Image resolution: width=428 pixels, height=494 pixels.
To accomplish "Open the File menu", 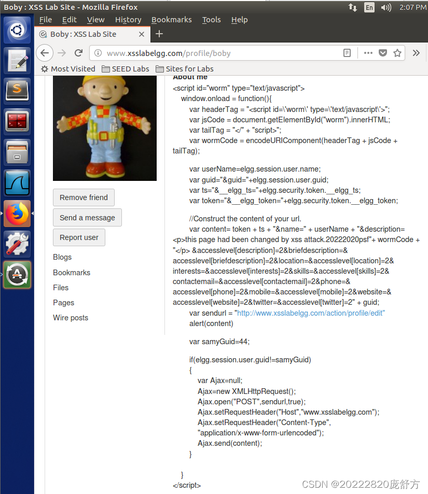I will coord(46,20).
